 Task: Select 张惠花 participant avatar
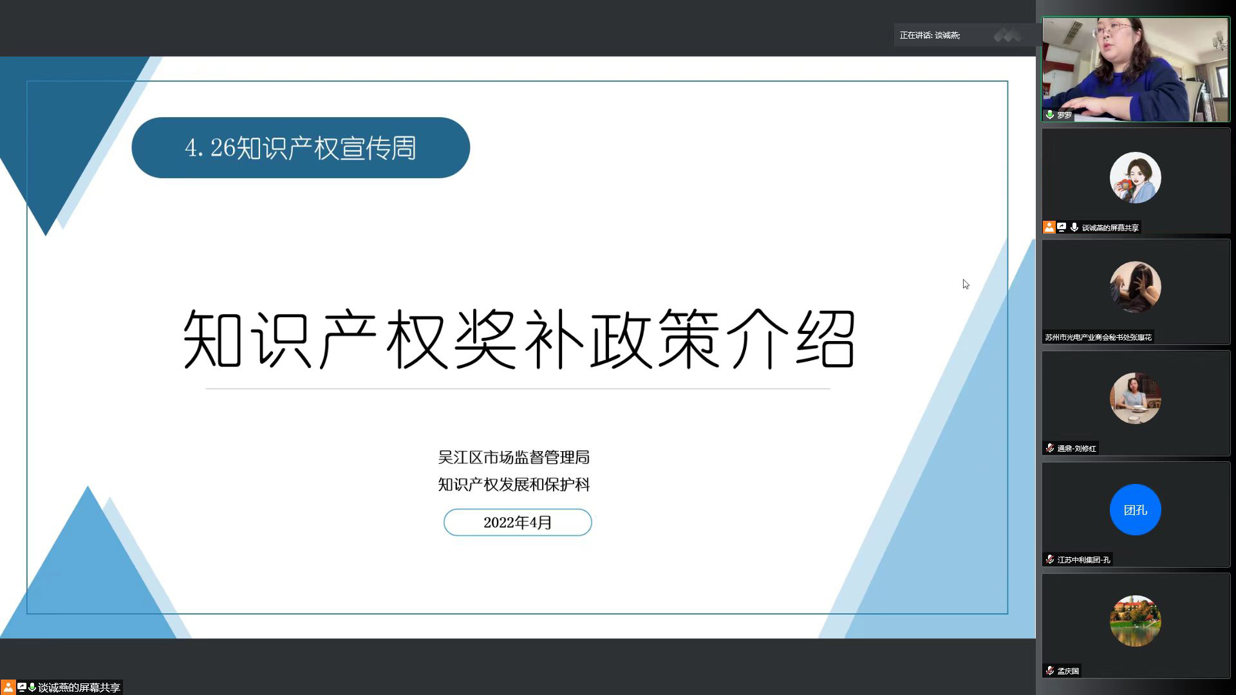point(1135,287)
